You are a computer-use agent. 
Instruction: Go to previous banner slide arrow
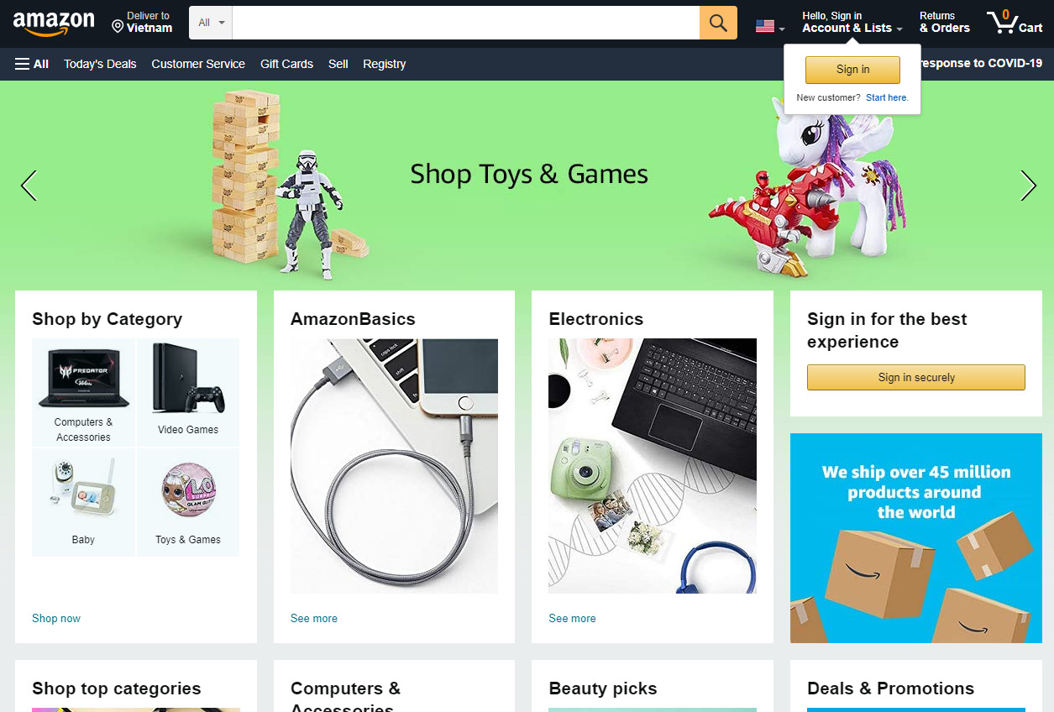click(29, 186)
